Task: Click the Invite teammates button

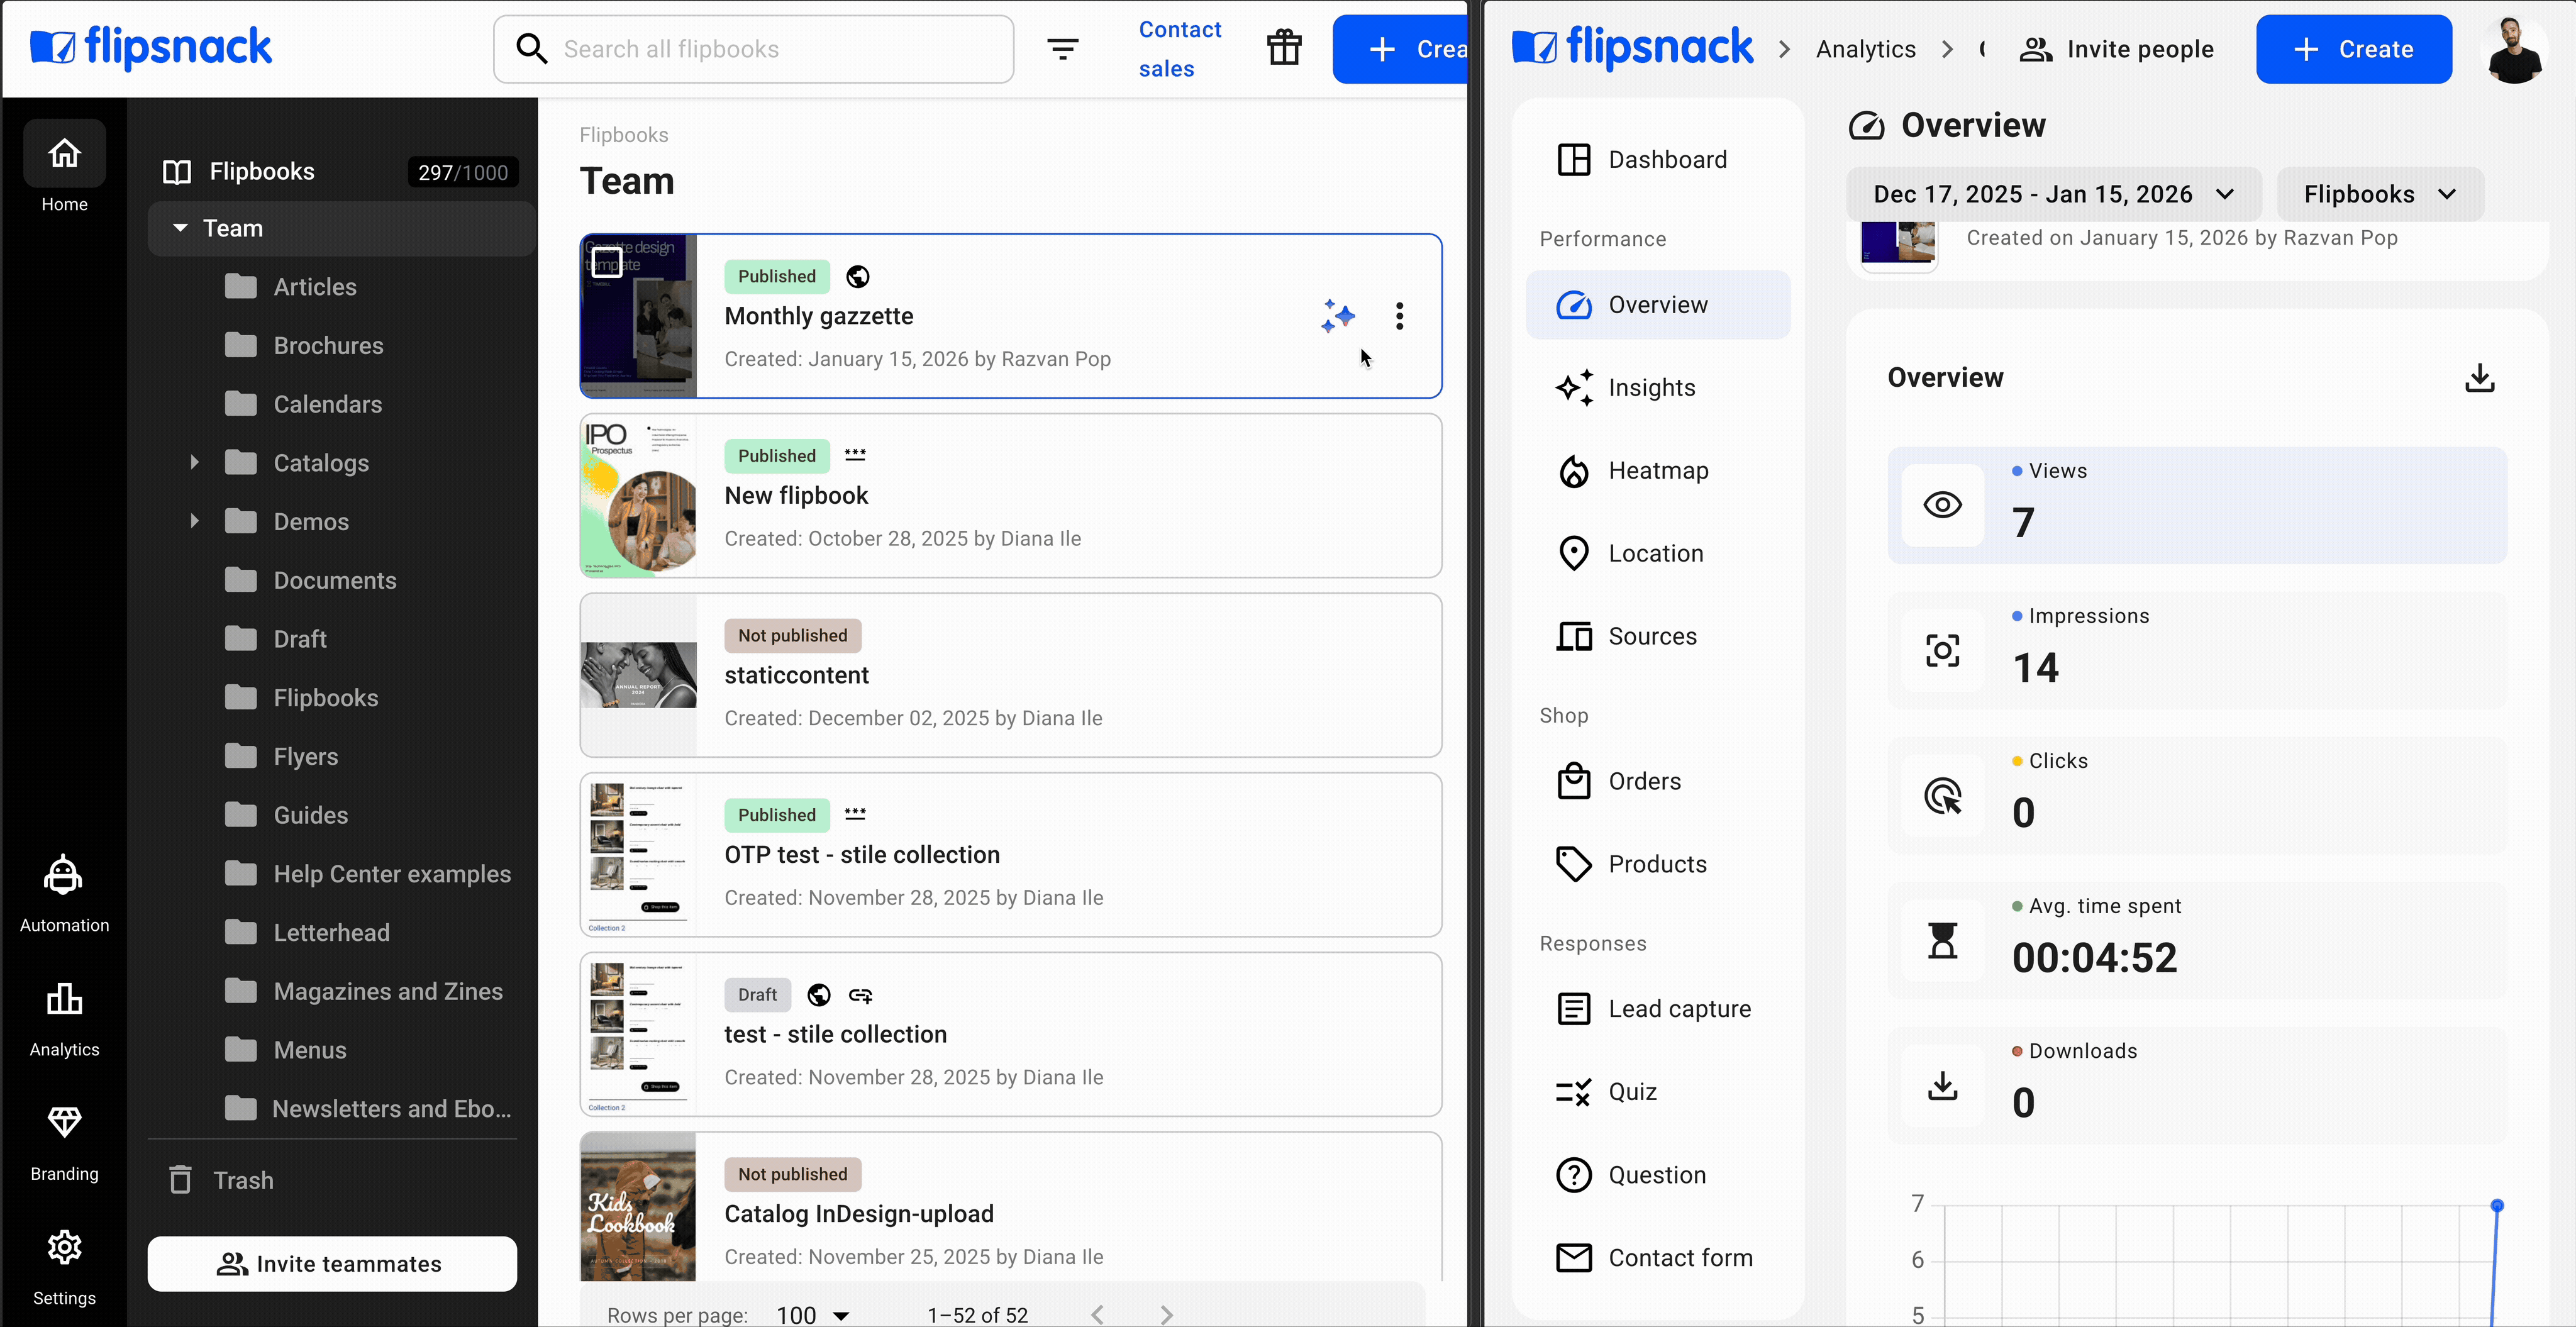Action: click(x=332, y=1264)
